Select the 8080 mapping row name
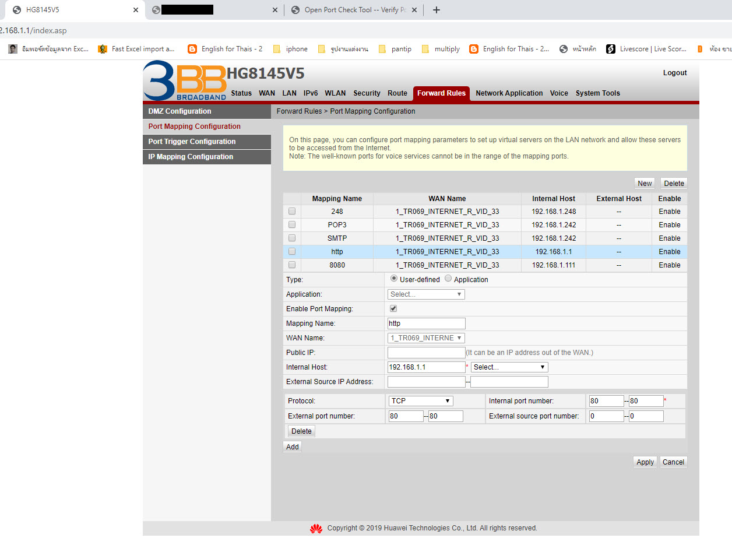The height and width of the screenshot is (552, 732). point(337,265)
